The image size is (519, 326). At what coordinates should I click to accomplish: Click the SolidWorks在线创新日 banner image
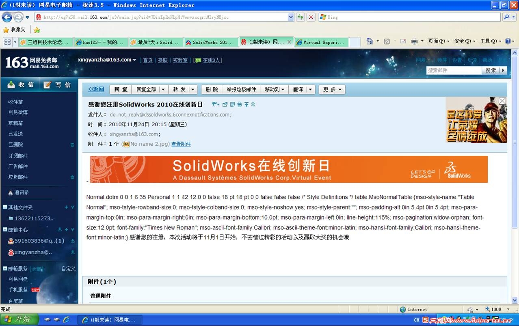(x=289, y=169)
